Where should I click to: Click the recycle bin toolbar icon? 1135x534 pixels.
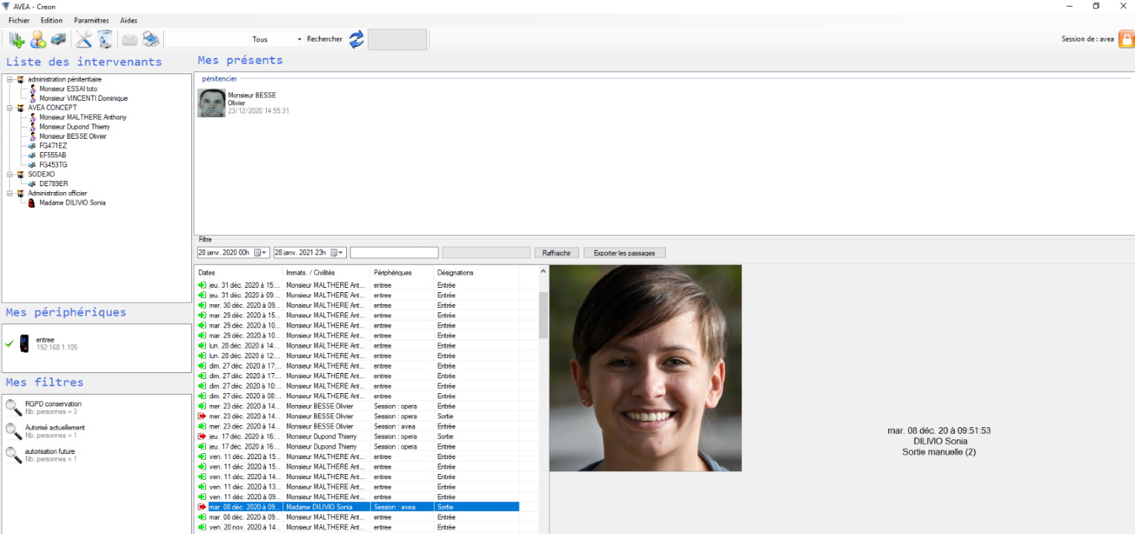click(x=105, y=39)
